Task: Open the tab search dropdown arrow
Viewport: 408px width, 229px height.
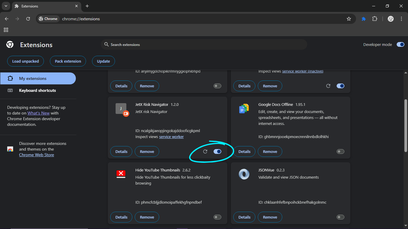Action: tap(6, 6)
